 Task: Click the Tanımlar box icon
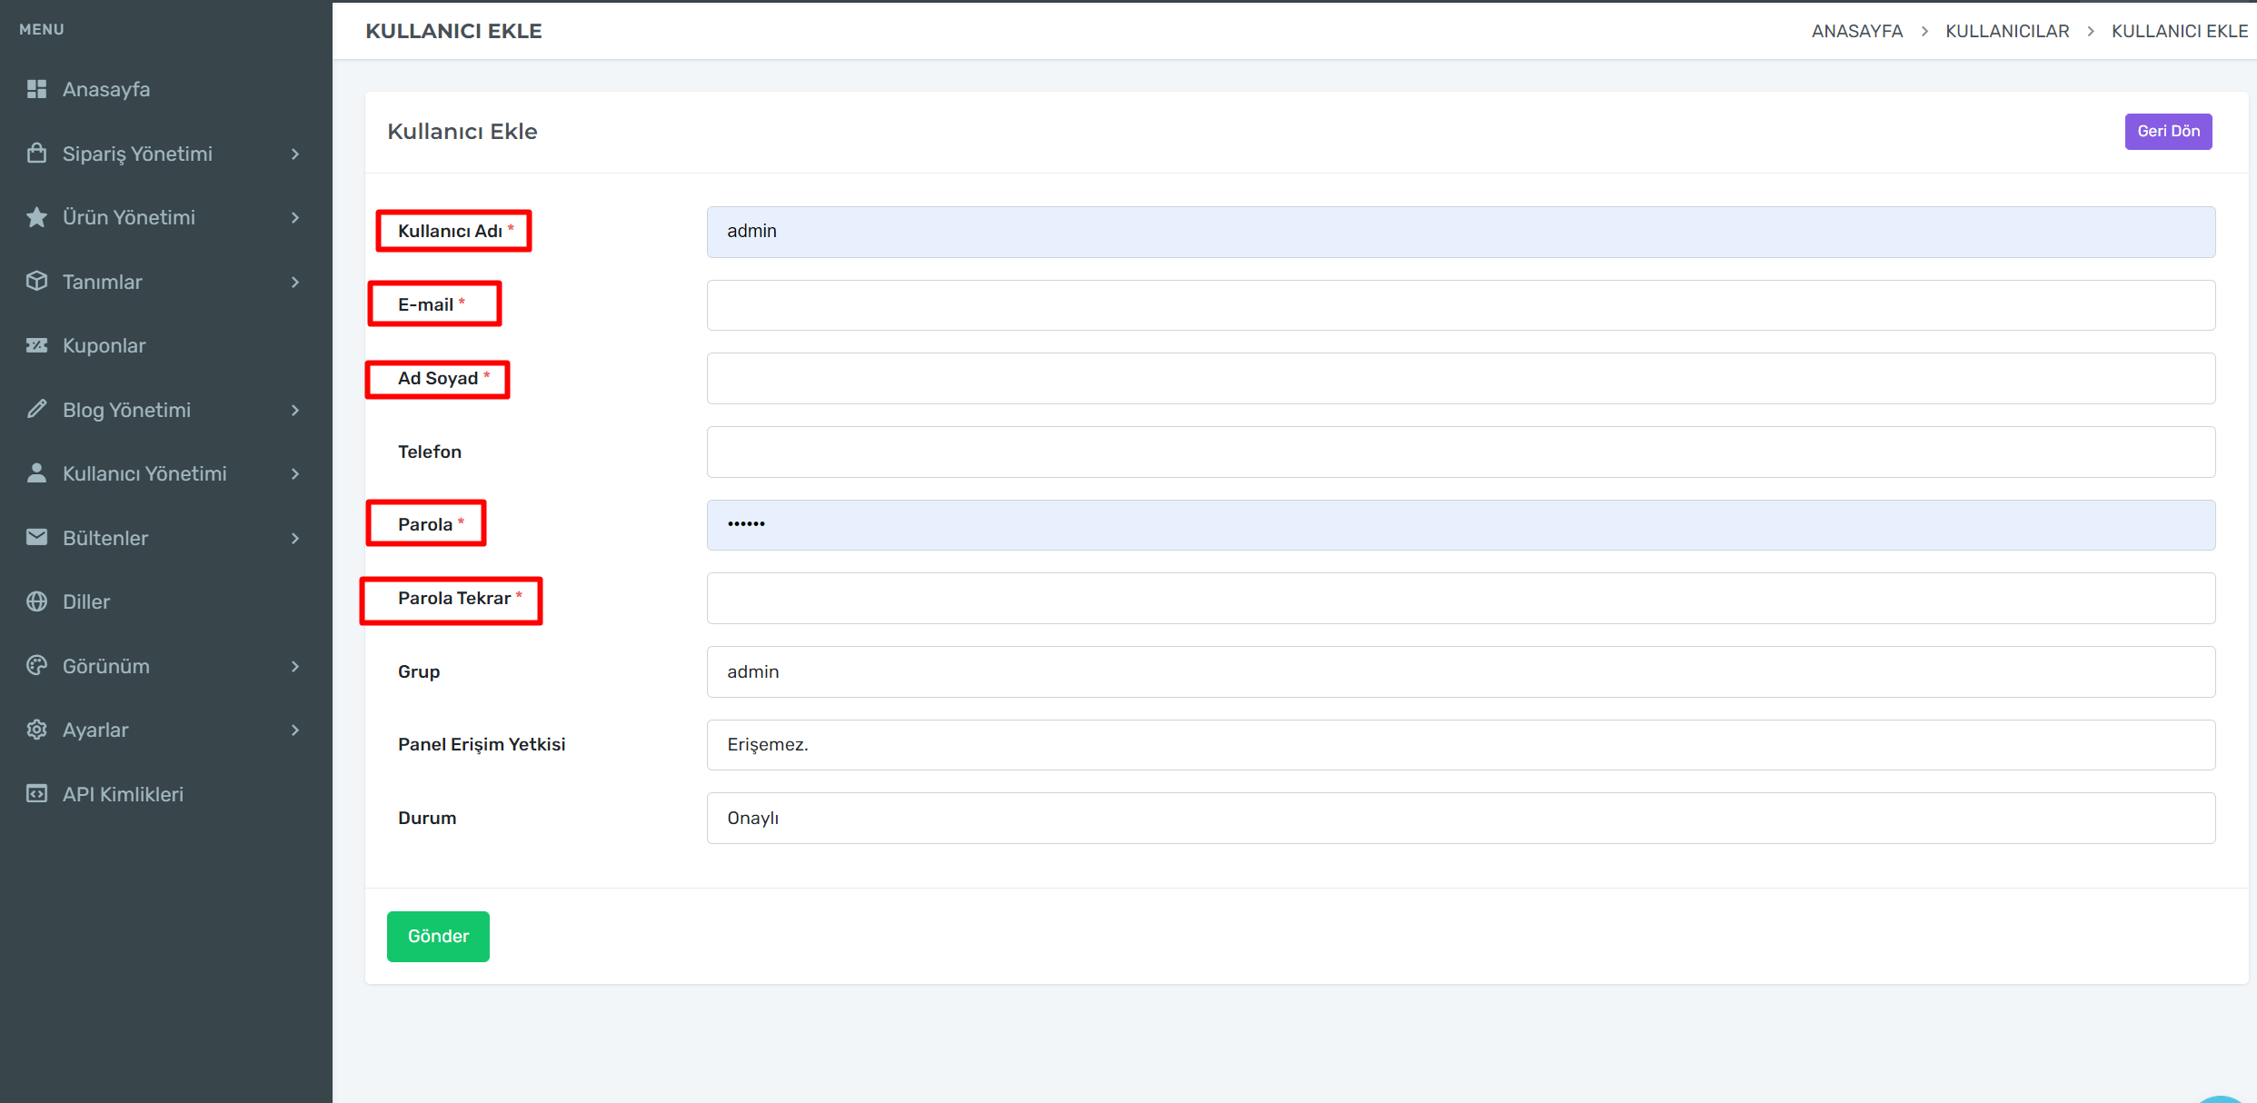(x=36, y=282)
